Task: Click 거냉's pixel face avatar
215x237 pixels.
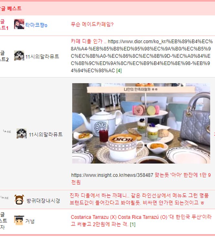Action: coord(19,220)
